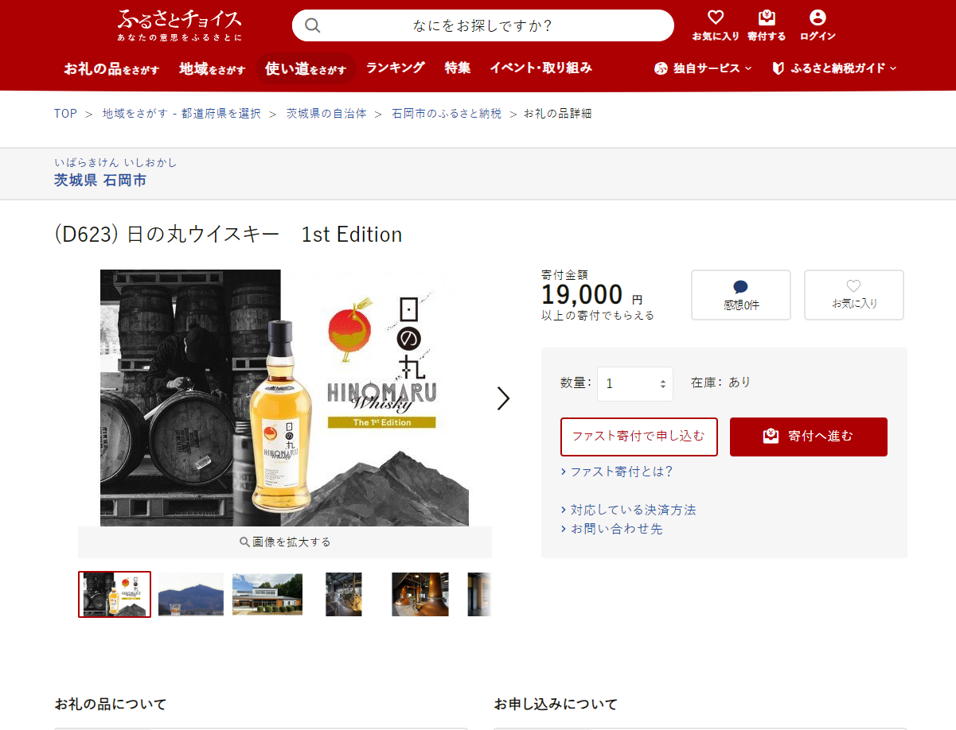Click the search magnifier icon
Screen dimensions: 956x730
(313, 25)
